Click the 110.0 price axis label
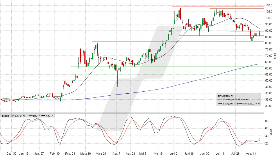279x157 pixels. point(269,6)
